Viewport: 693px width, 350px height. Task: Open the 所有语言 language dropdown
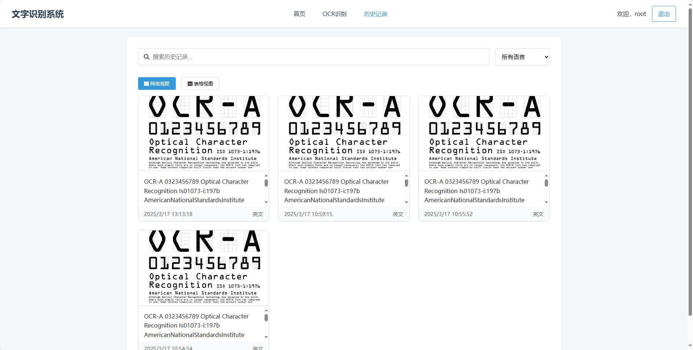522,57
